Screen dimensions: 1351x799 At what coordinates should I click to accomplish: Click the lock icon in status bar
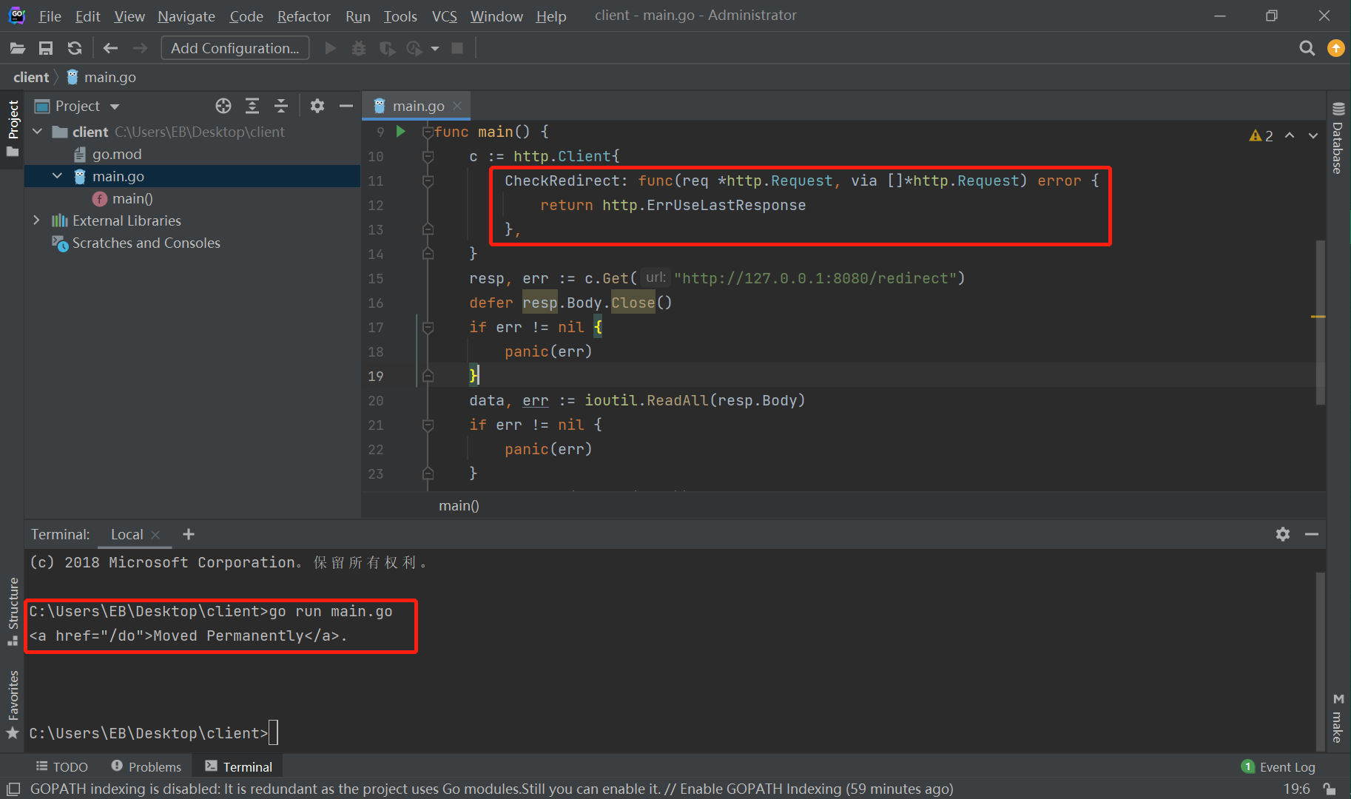pyautogui.click(x=1330, y=789)
